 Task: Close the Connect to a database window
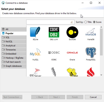click(x=99, y=3)
